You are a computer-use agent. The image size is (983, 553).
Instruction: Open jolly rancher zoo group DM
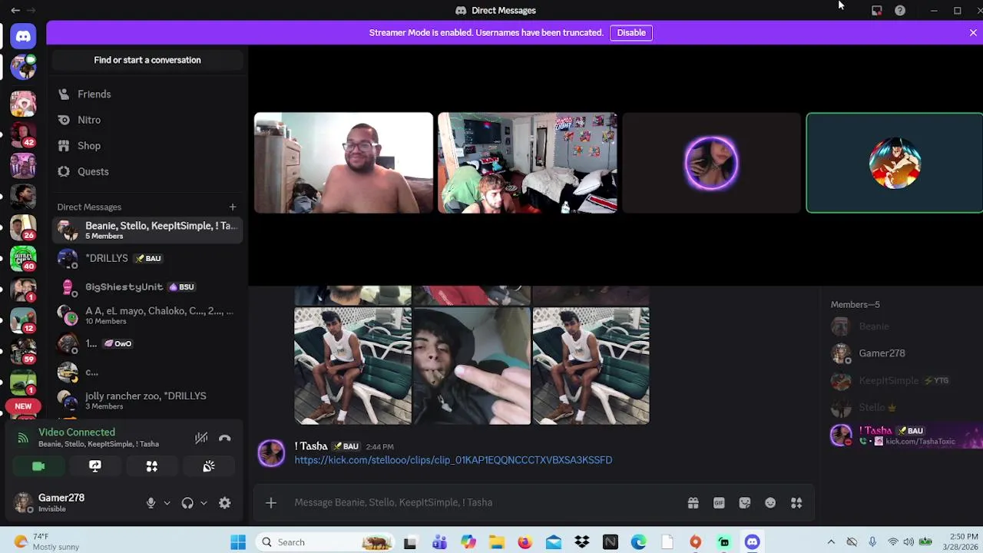click(147, 400)
